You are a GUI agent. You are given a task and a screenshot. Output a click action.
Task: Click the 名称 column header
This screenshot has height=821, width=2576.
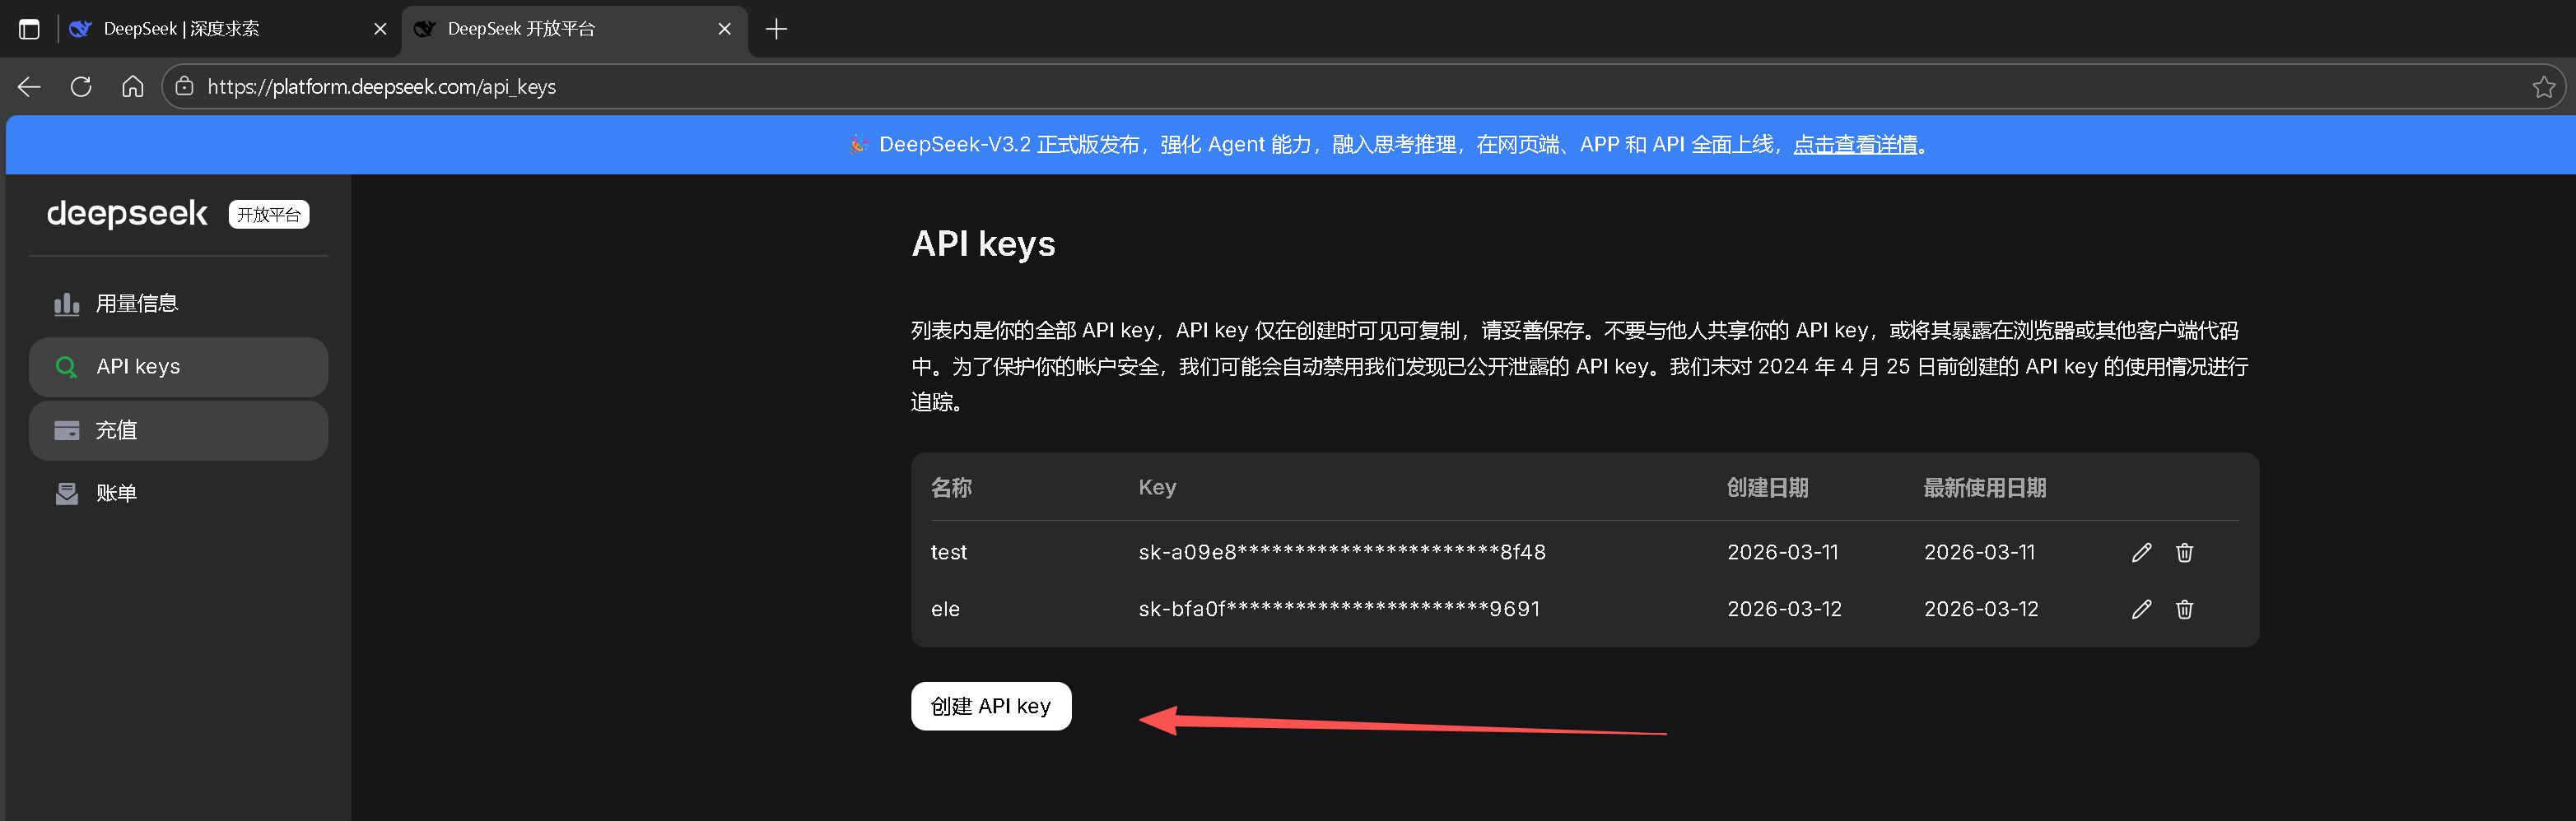951,487
